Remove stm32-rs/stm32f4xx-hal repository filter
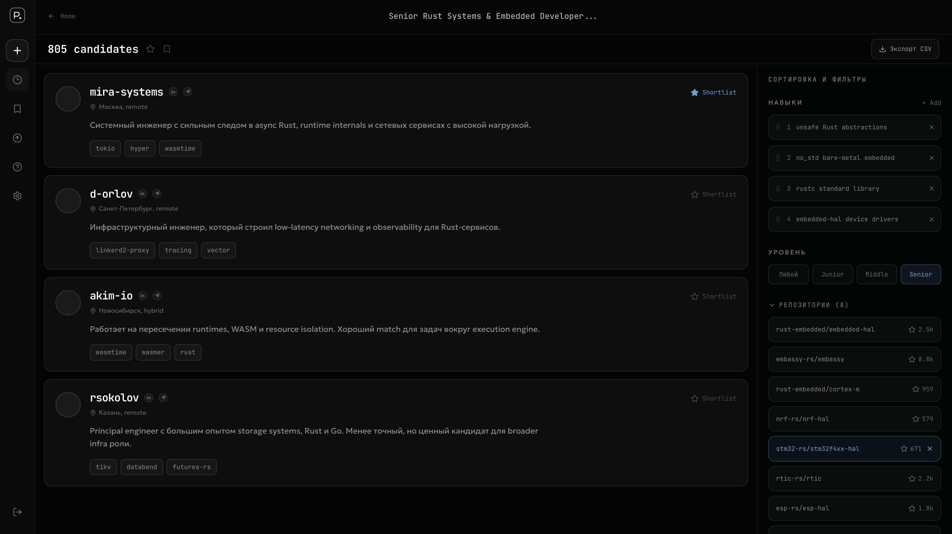 930,449
